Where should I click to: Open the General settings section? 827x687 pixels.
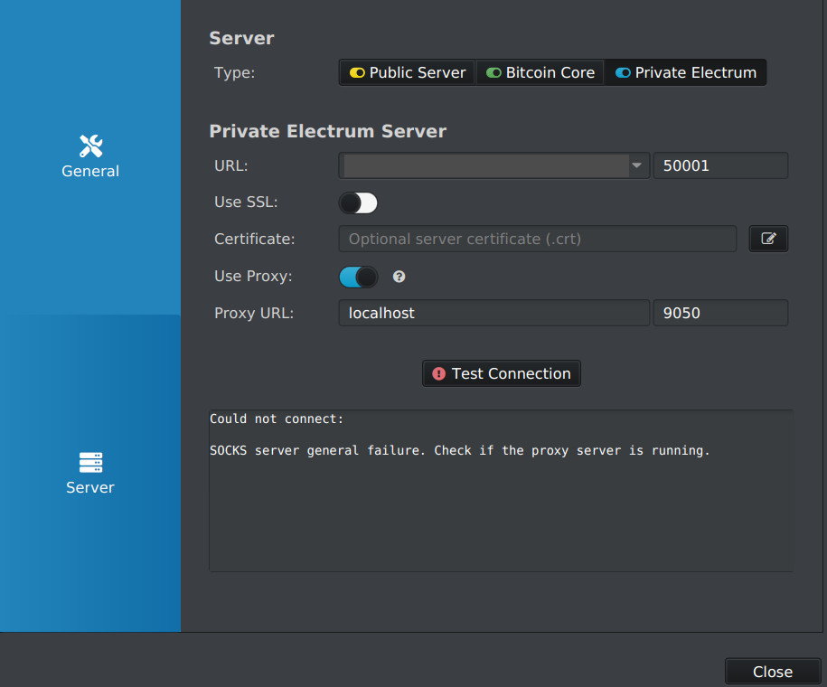click(90, 157)
